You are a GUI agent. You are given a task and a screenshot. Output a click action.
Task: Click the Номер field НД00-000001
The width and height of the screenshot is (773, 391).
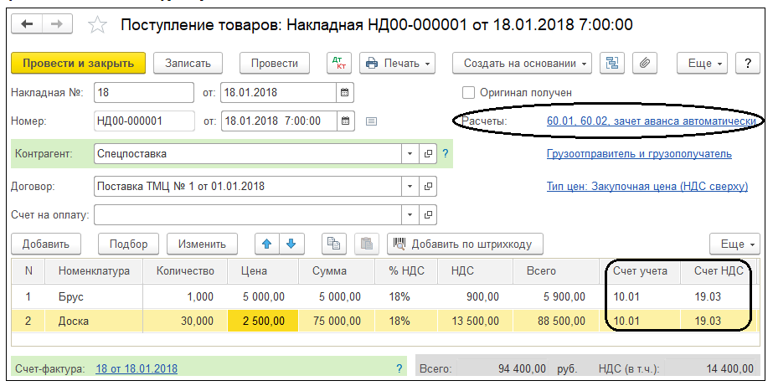(144, 121)
